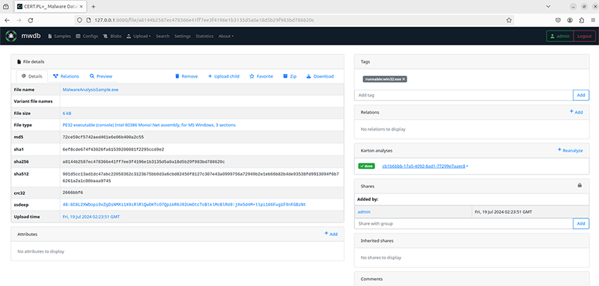Open the Samples page
This screenshot has height=286, width=599.
point(59,36)
